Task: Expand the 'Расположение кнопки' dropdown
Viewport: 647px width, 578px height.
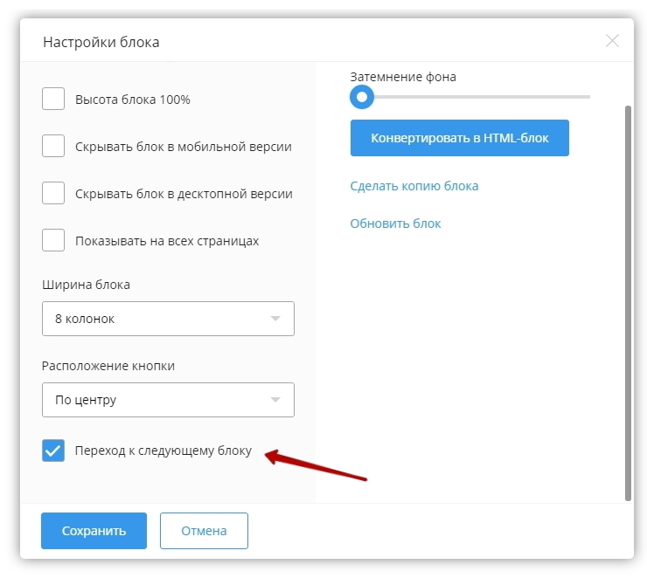Action: click(168, 400)
